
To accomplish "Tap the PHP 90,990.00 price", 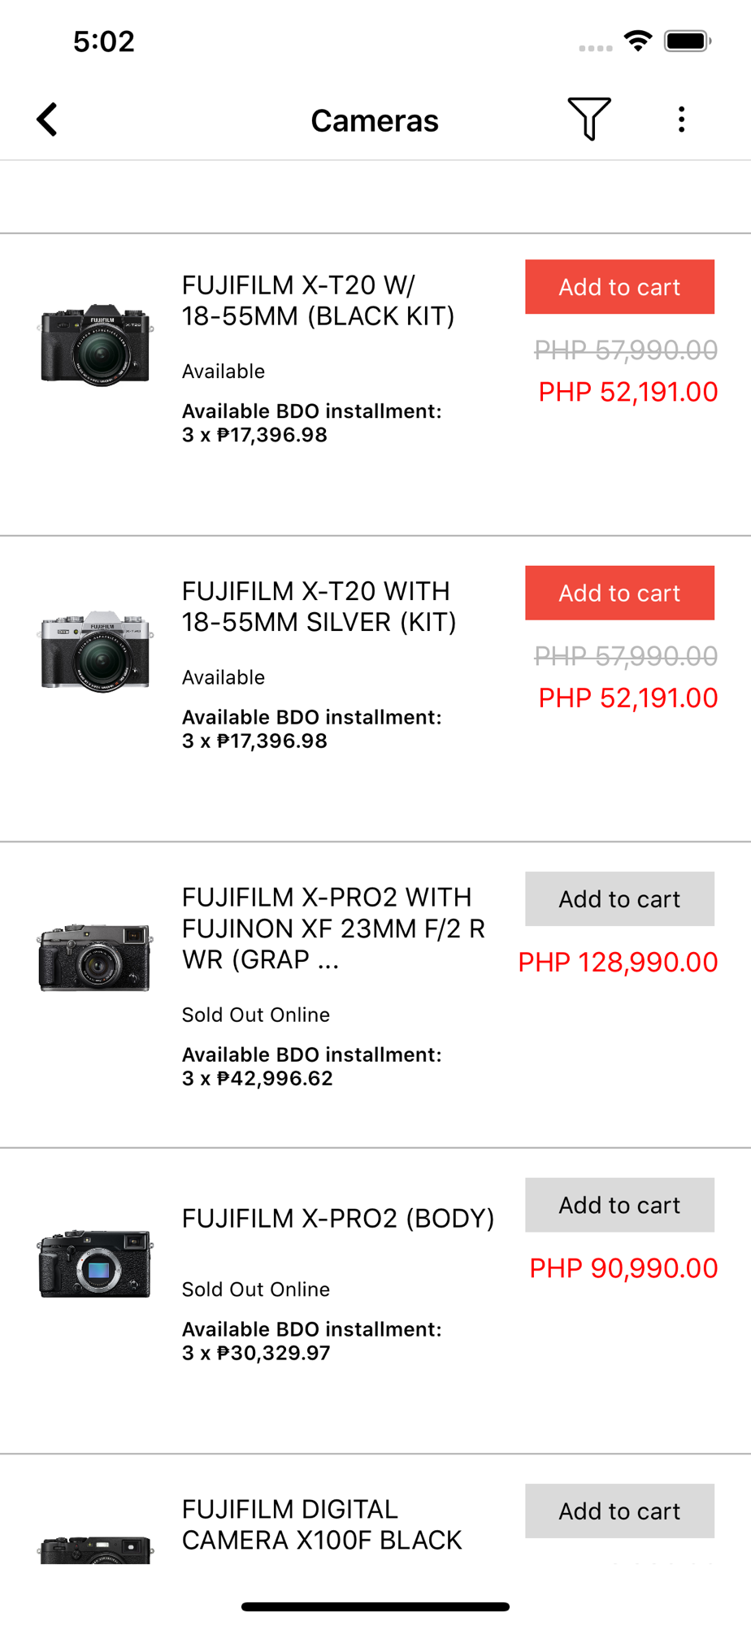I will pyautogui.click(x=623, y=1268).
